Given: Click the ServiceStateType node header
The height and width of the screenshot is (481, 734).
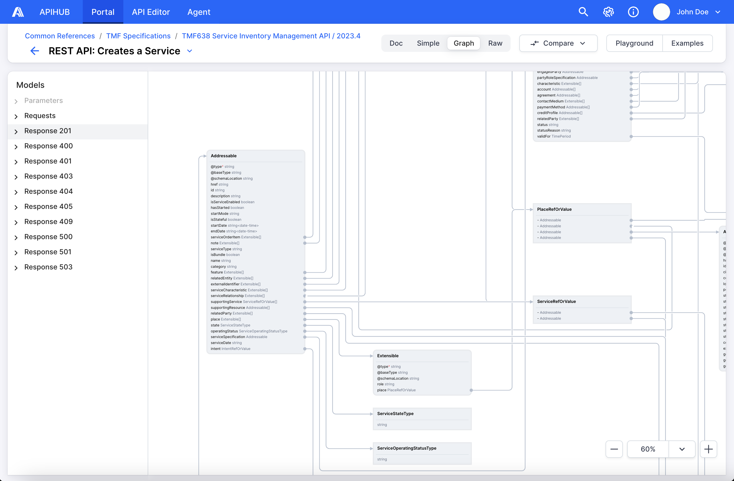Looking at the screenshot, I should [422, 414].
